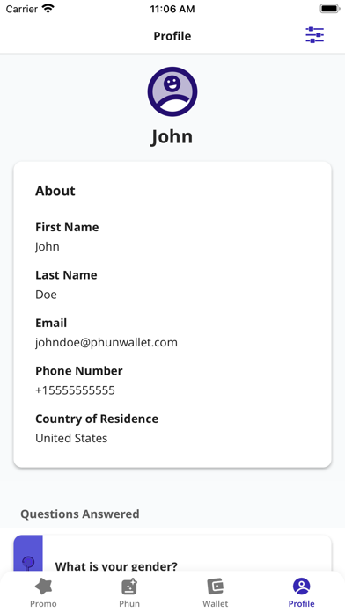Open the Wallet icon

pos(216,586)
